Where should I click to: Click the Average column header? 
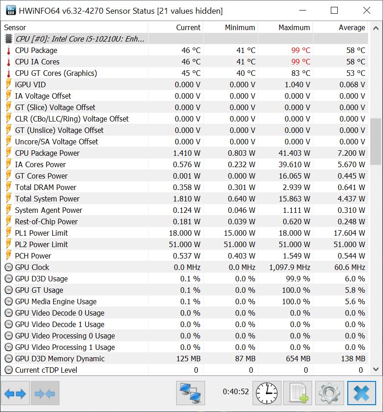click(340, 27)
